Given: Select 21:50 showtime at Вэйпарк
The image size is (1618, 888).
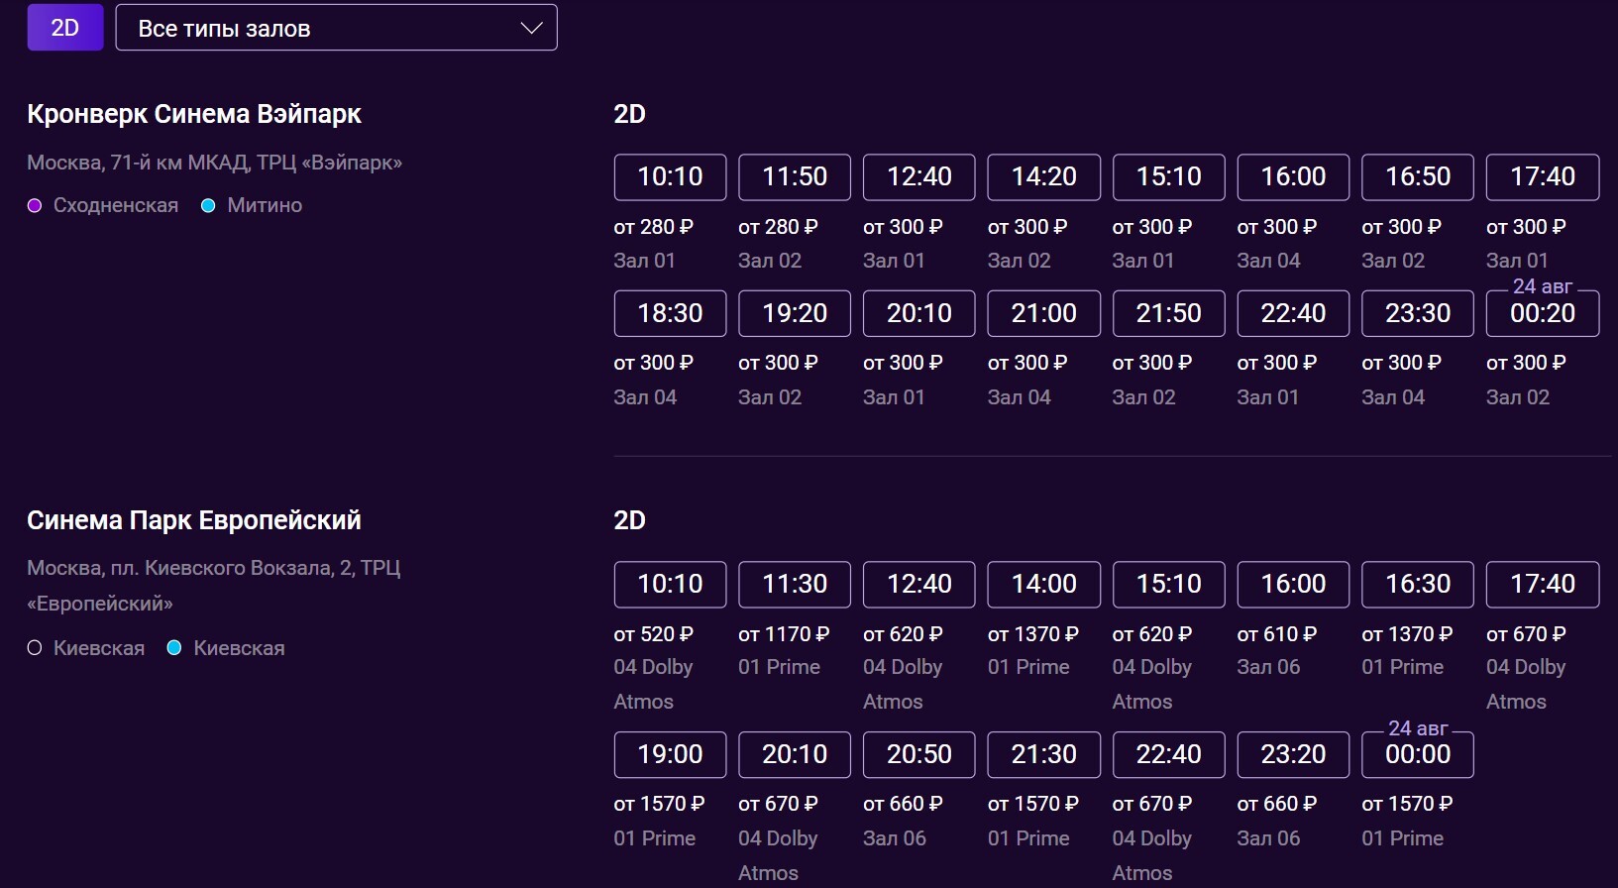Looking at the screenshot, I should pos(1169,313).
